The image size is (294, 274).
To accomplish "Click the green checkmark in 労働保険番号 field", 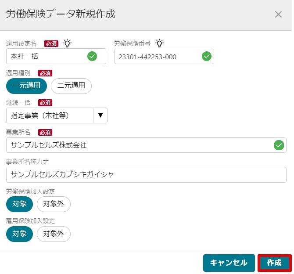I will [207, 56].
